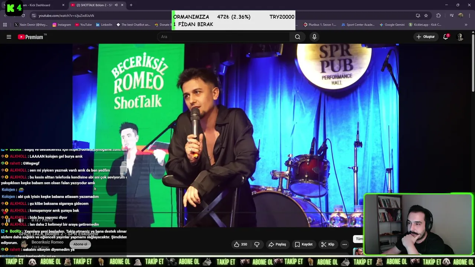Create a clip with Klip button
The image size is (475, 267).
point(328,244)
